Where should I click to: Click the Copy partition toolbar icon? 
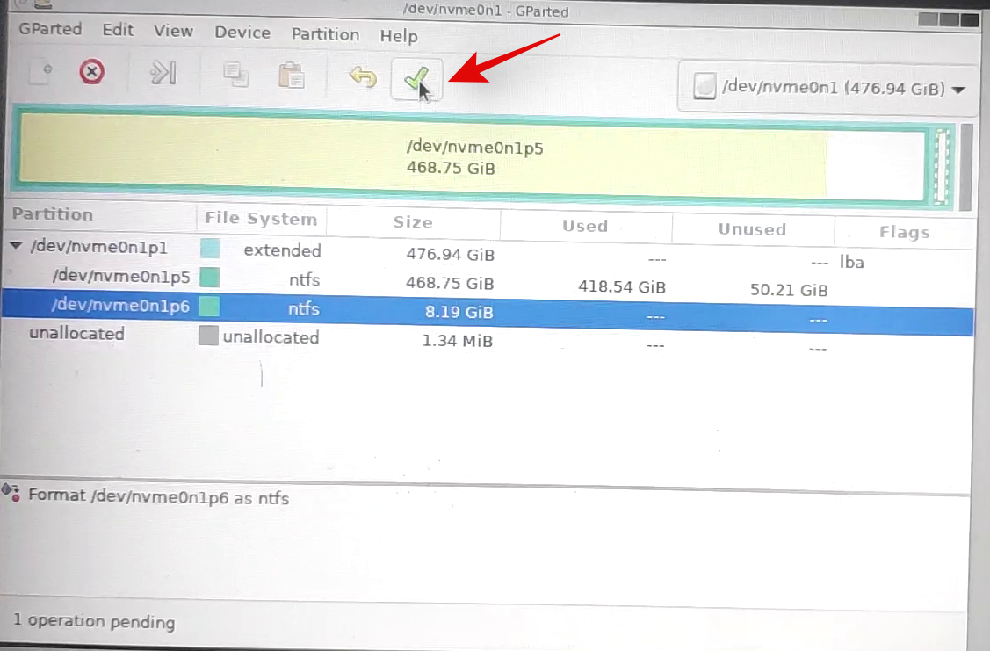235,75
